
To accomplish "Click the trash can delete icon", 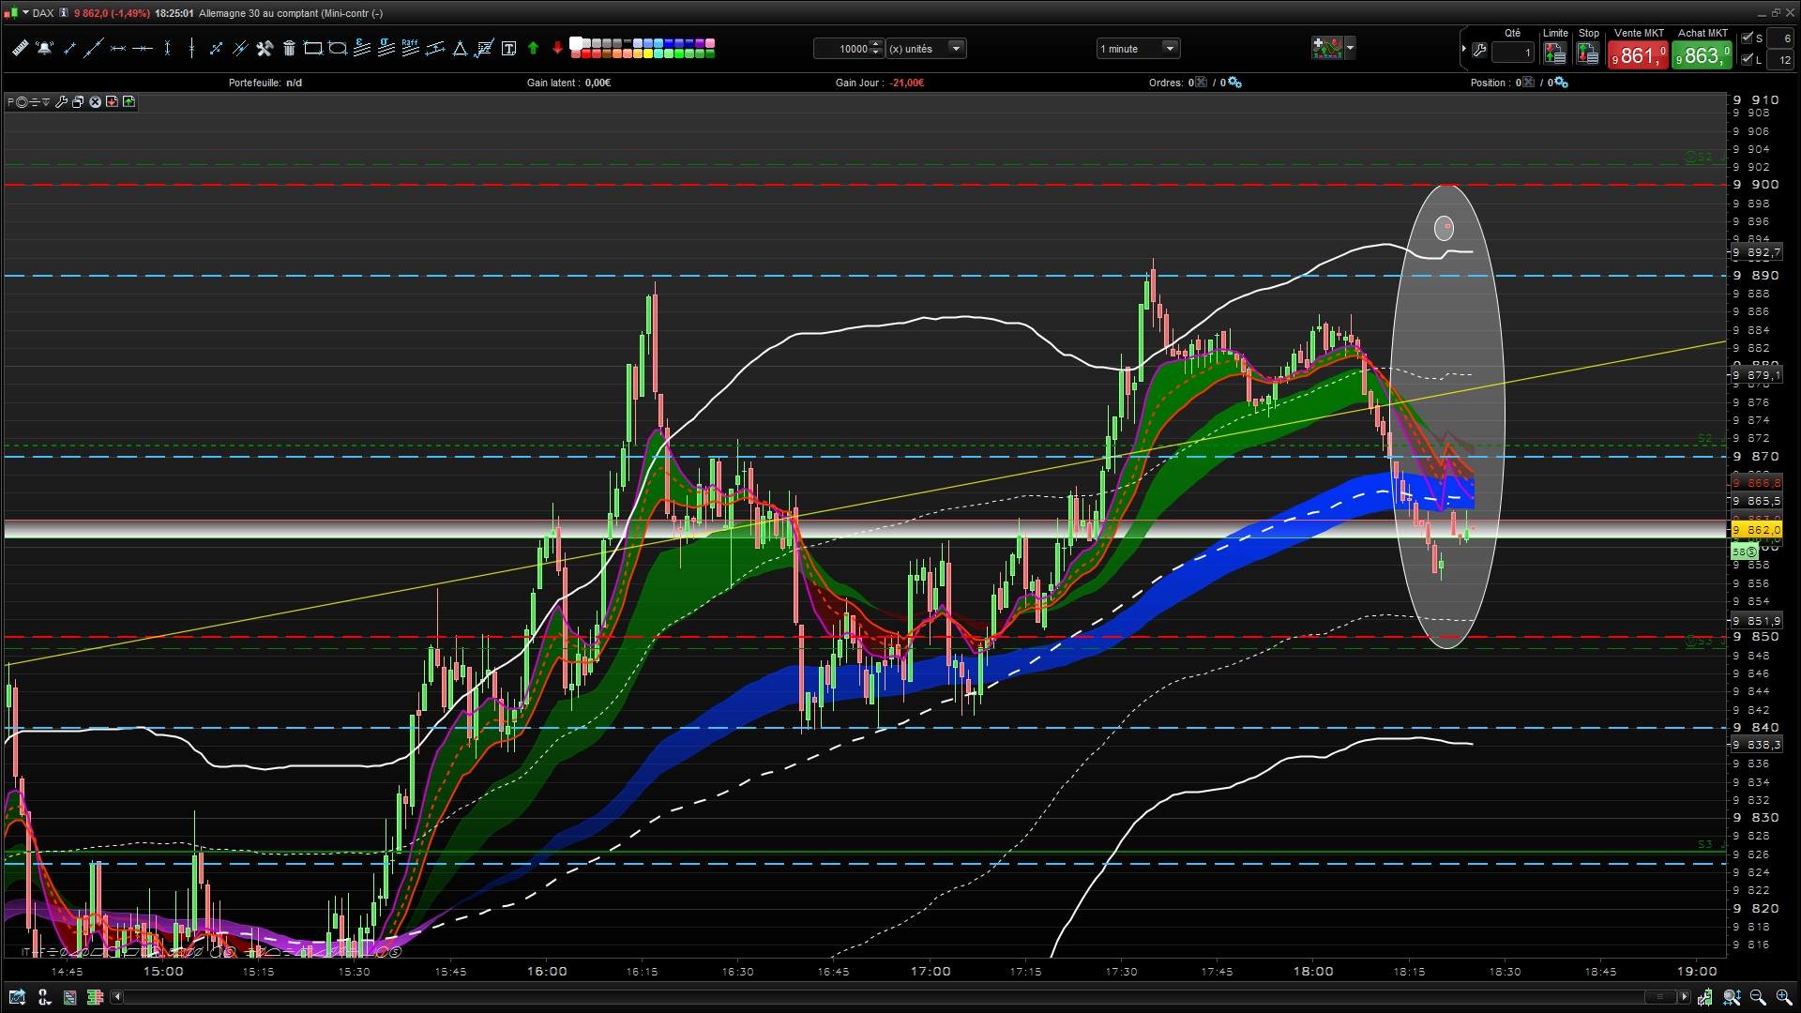I will [x=289, y=48].
